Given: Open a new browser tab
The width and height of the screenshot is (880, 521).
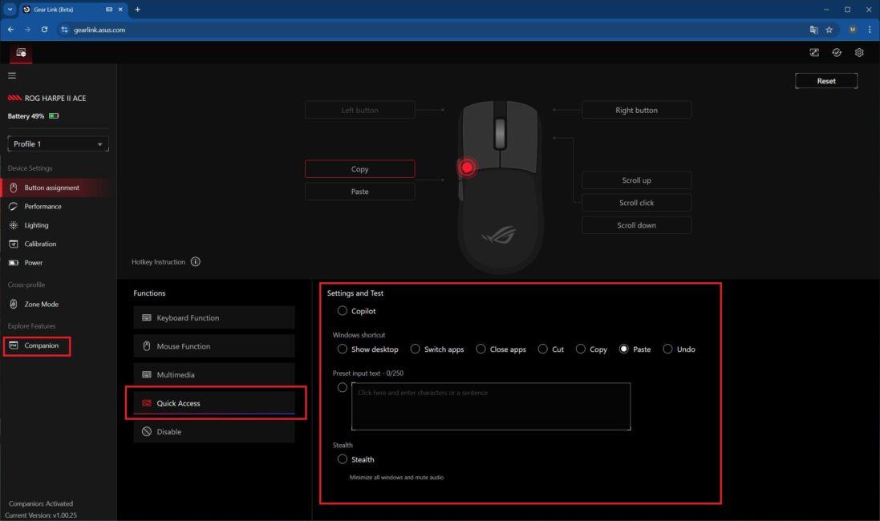Looking at the screenshot, I should tap(137, 10).
